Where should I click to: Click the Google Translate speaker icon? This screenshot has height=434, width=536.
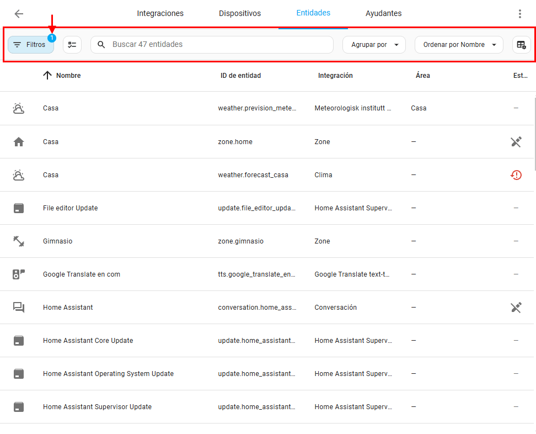pos(19,274)
